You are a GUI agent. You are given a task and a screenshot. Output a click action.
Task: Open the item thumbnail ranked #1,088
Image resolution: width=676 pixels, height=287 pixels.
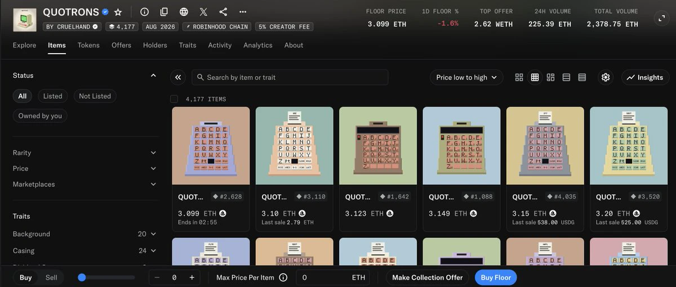(461, 146)
